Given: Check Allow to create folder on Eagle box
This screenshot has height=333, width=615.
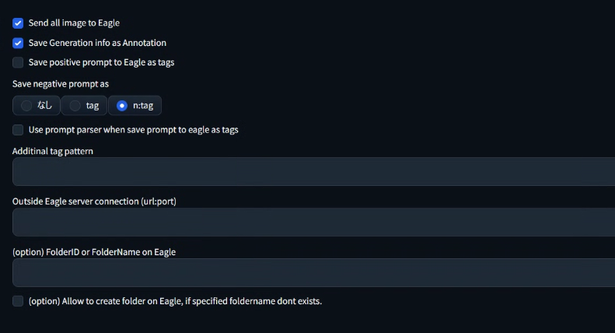Looking at the screenshot, I should click(18, 301).
